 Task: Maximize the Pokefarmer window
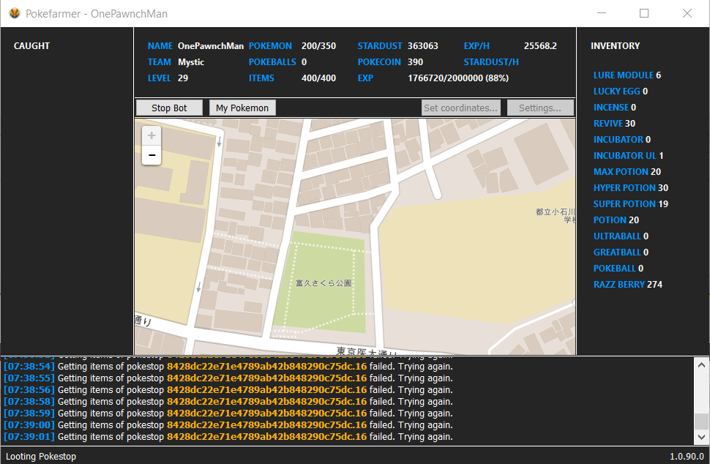coord(644,13)
